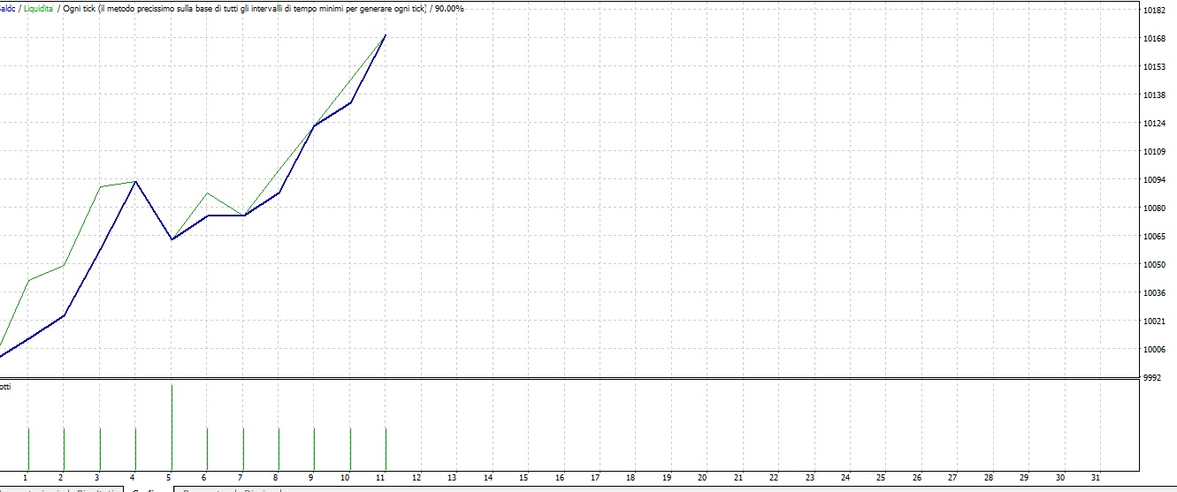The height and width of the screenshot is (492, 1177).
Task: Click balance curve dip at trade 5
Action: [172, 239]
